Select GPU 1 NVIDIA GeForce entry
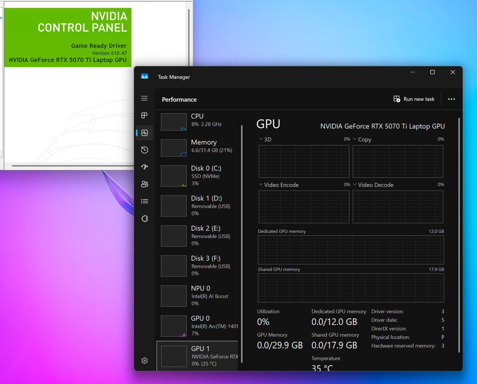The width and height of the screenshot is (477, 384). pyautogui.click(x=197, y=356)
